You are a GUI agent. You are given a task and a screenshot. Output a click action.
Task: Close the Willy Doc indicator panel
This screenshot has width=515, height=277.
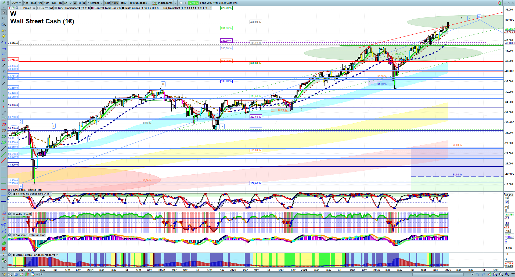(x=9, y=214)
